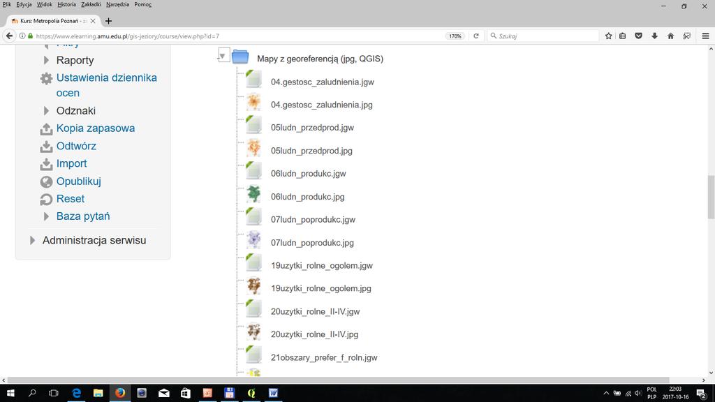Click file icon of 07ludn_poprodukc.jgw
Screen dimensions: 715x402
coord(253,217)
